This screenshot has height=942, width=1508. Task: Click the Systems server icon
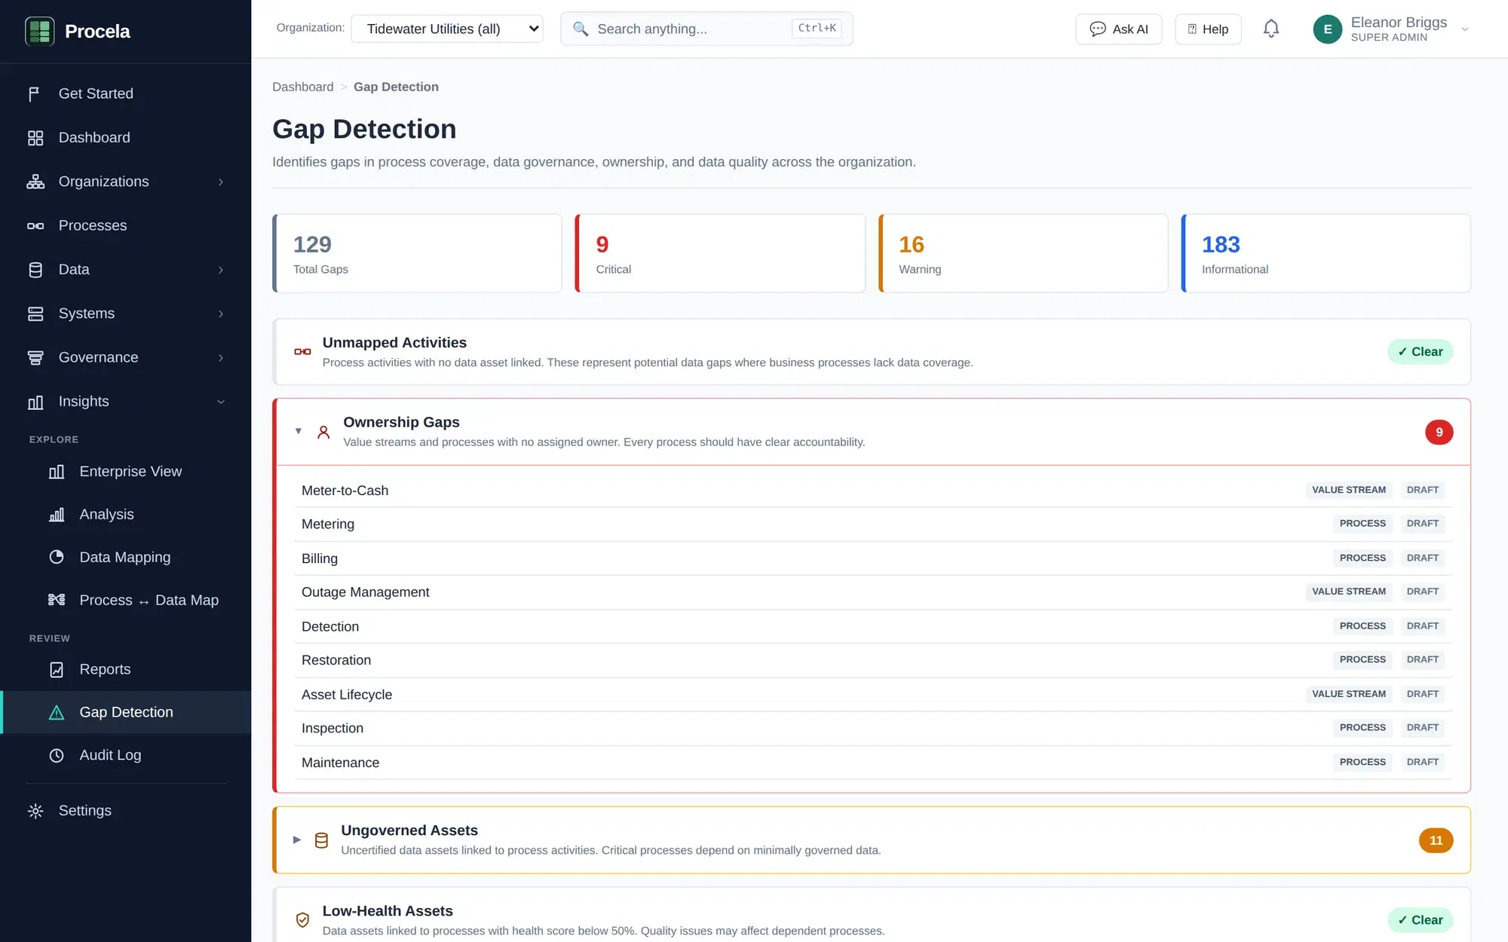(35, 313)
